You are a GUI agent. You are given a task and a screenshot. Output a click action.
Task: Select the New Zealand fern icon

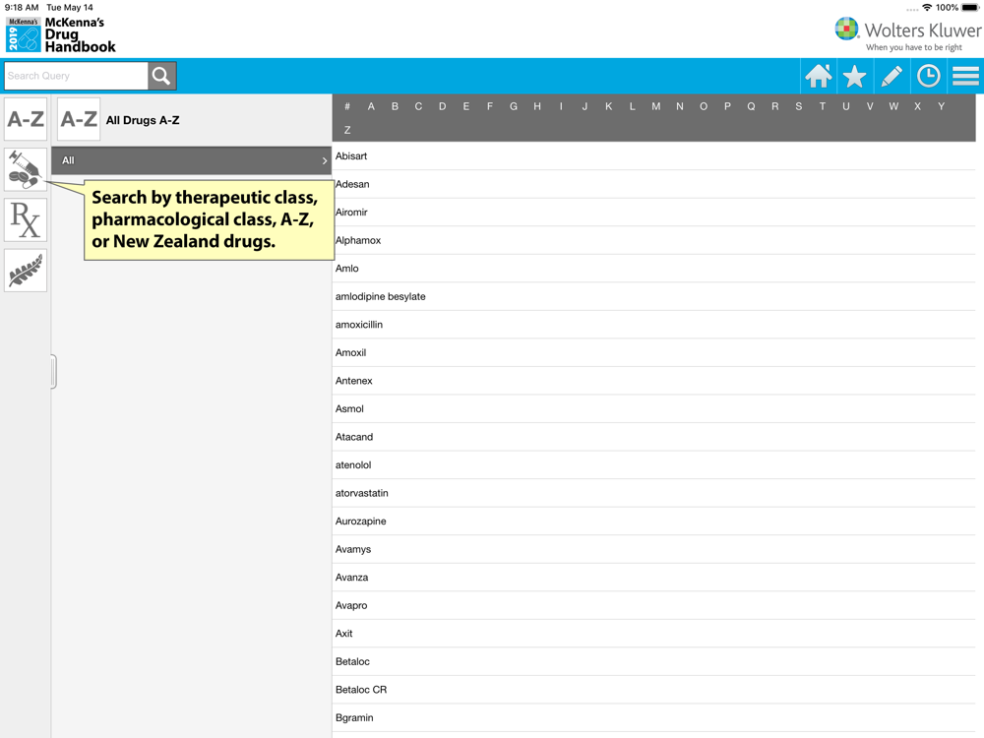[x=26, y=271]
